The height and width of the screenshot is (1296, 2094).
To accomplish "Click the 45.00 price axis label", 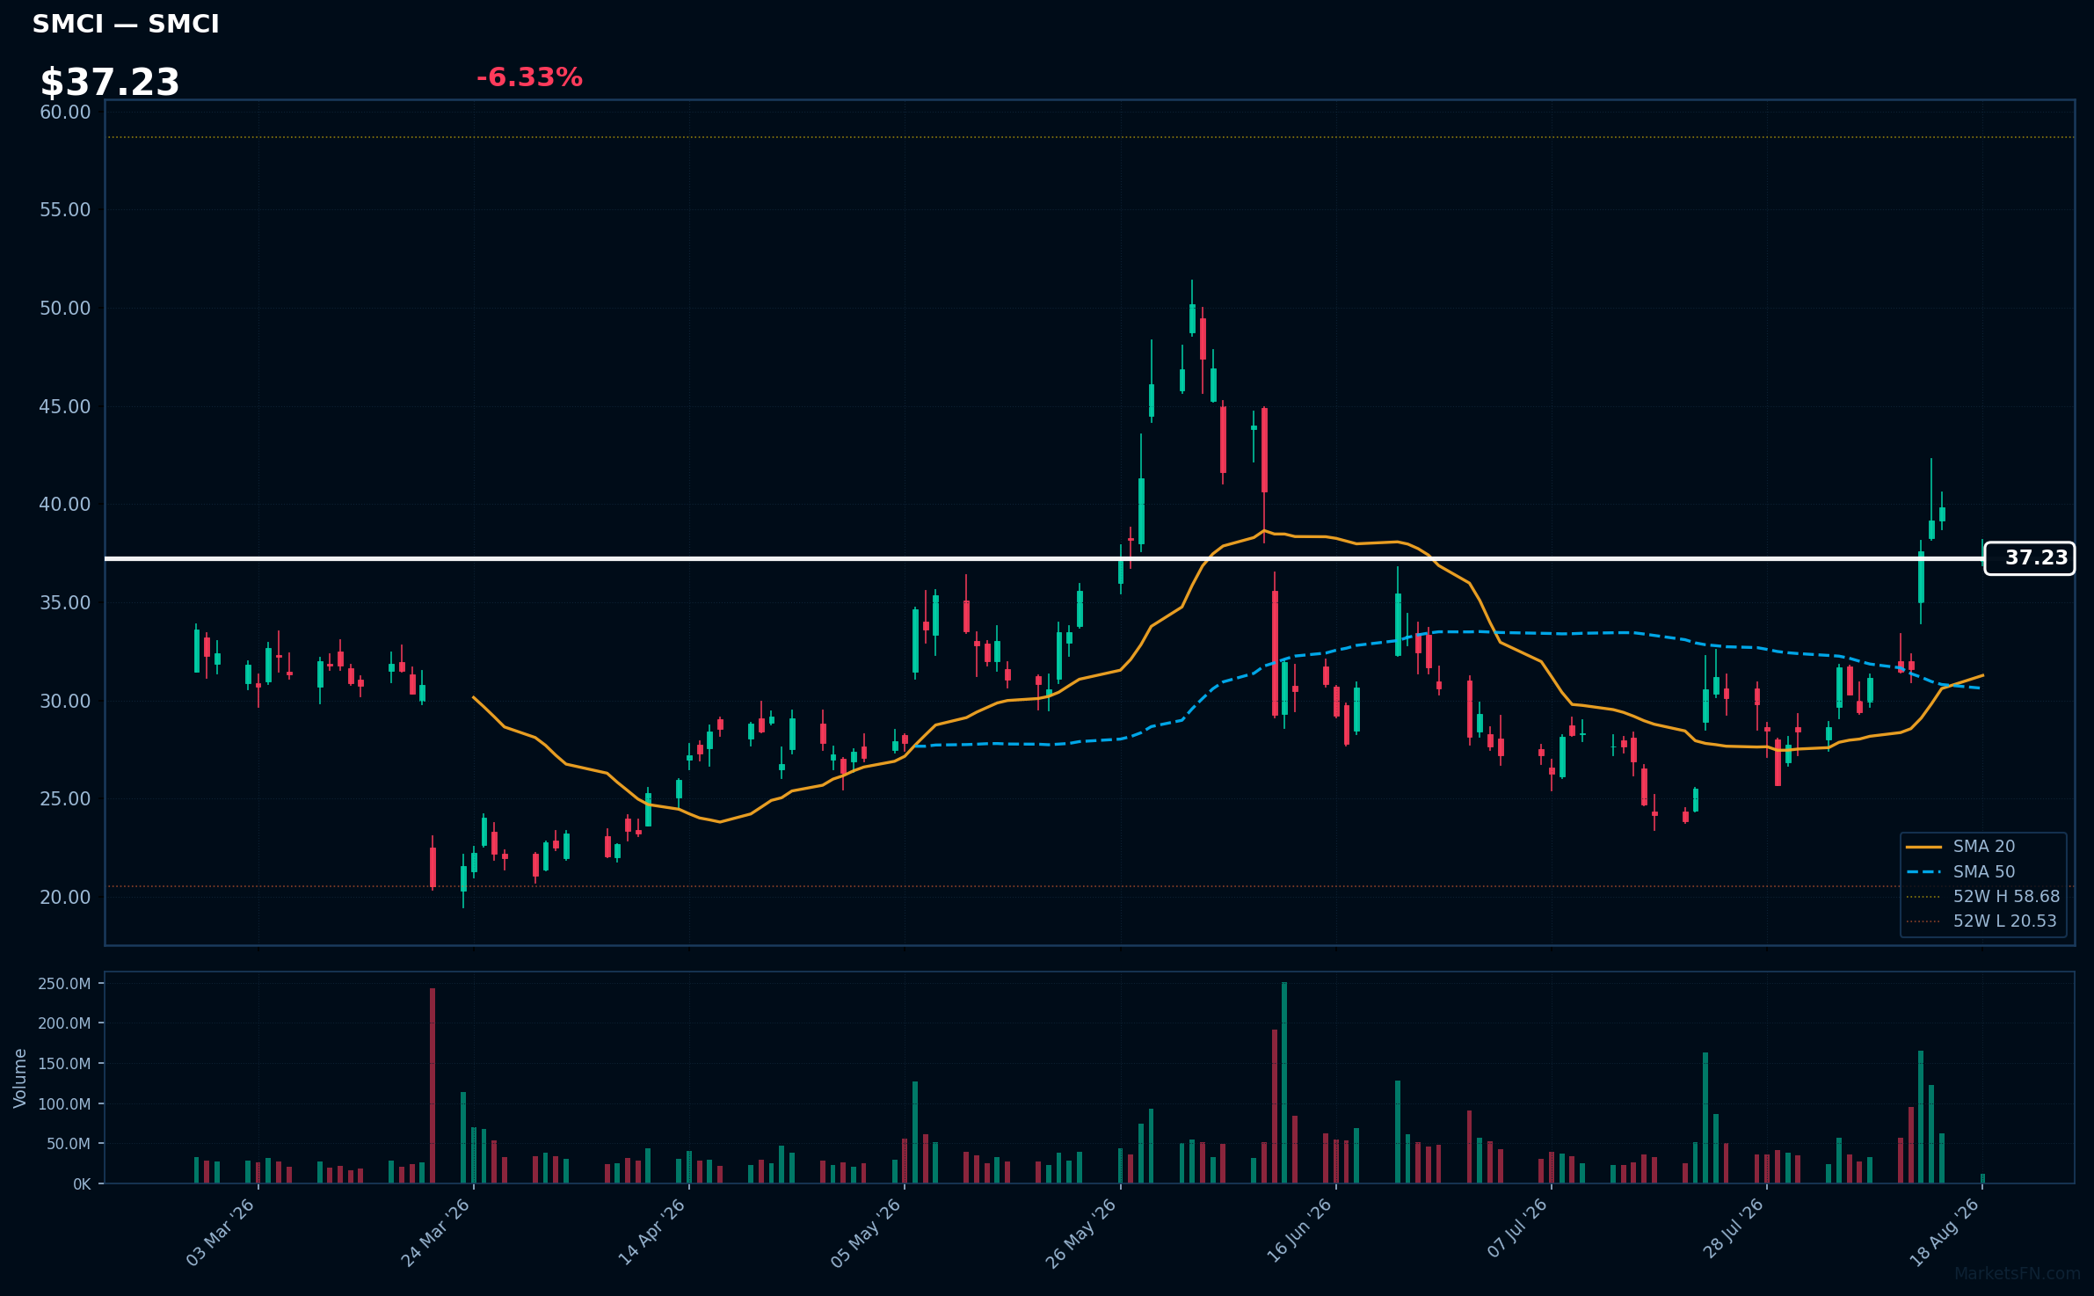I will 65,407.
